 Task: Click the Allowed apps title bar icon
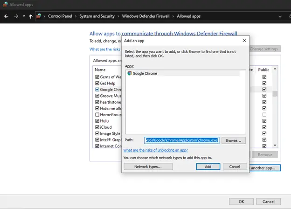6,5
